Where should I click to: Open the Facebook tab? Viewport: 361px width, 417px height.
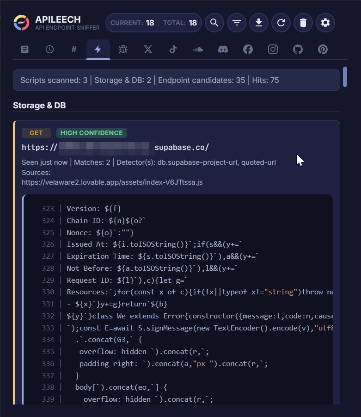click(x=248, y=49)
